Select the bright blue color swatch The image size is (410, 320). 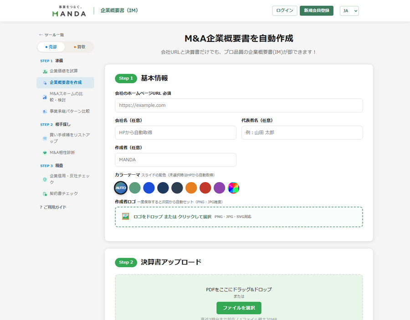149,188
